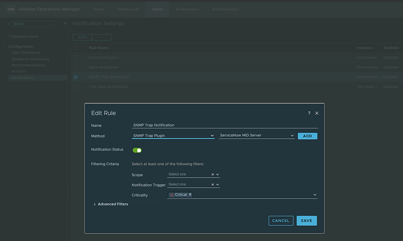
Task: Collapse the Configuration tree section
Action: click(x=5, y=46)
